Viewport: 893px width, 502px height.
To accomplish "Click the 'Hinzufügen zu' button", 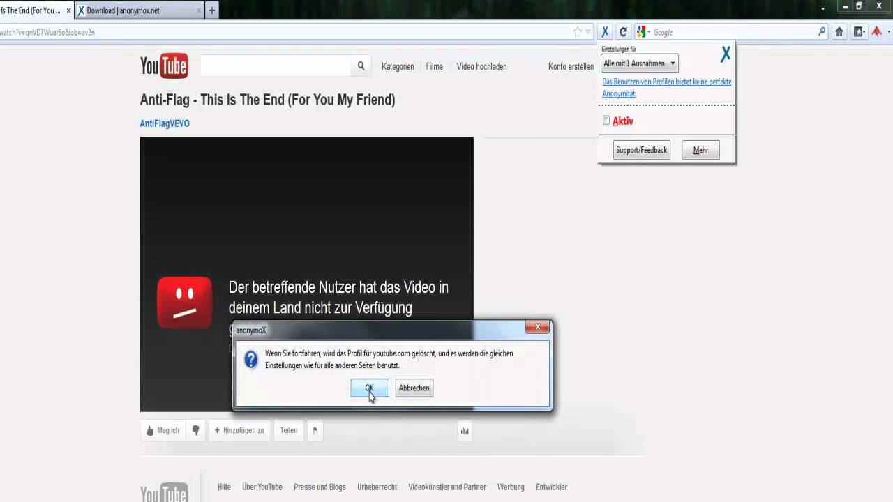I will (239, 431).
